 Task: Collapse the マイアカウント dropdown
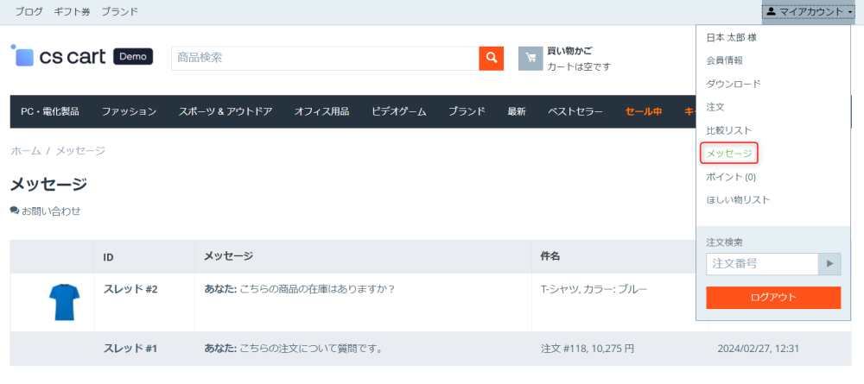tap(808, 12)
